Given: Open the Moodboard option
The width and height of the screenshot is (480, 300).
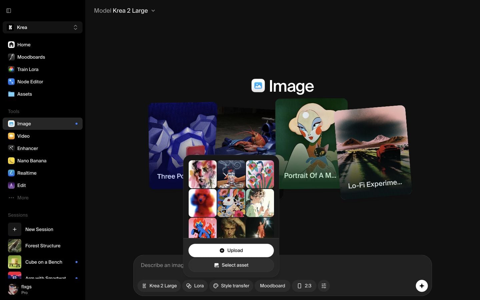Looking at the screenshot, I should [x=272, y=286].
